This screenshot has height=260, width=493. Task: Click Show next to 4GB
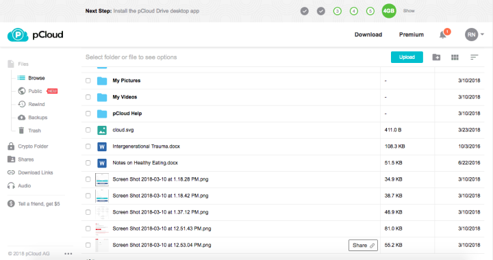tap(409, 11)
